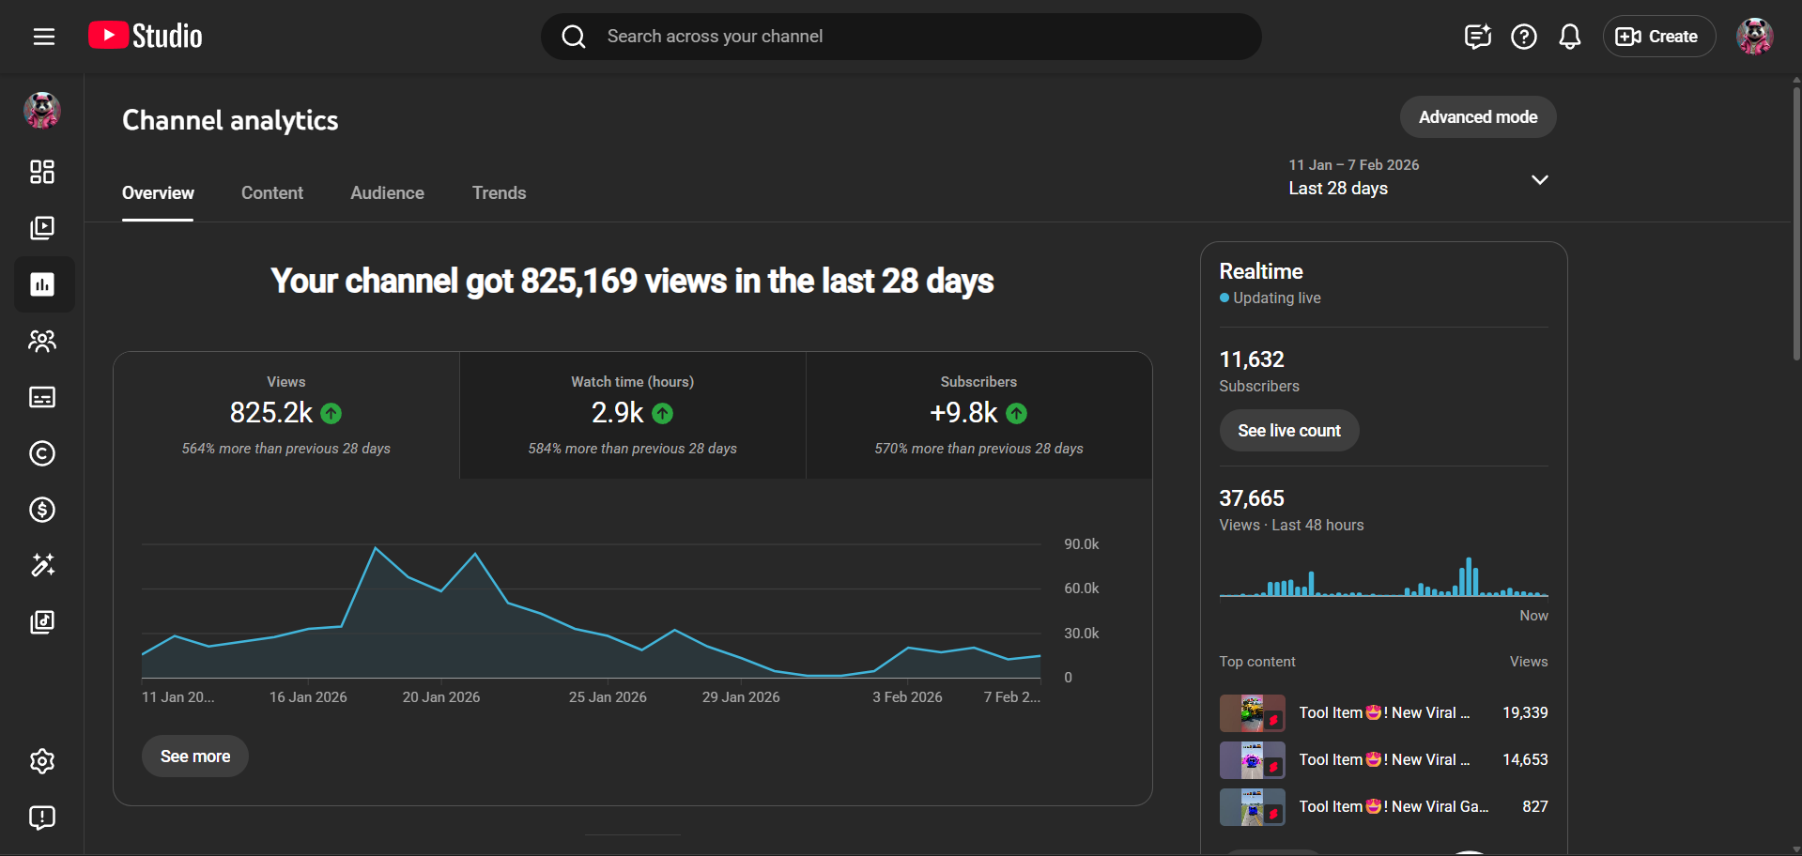The height and width of the screenshot is (856, 1802).
Task: Select the Subscribers metric card
Action: click(x=978, y=415)
